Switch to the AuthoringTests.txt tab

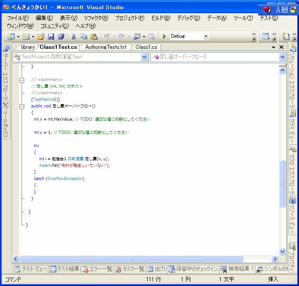tap(106, 47)
